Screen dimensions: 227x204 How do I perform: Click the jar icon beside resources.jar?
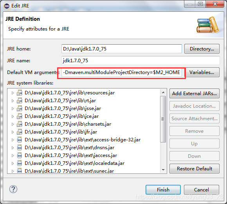(x=20, y=93)
